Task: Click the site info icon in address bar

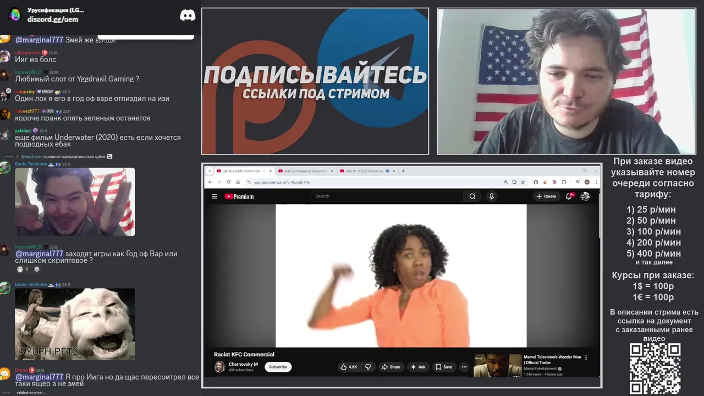Action: [249, 182]
